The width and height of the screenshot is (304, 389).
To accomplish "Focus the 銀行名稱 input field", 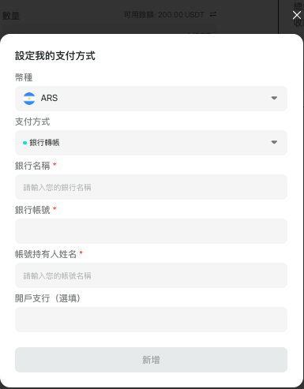I will [x=151, y=187].
